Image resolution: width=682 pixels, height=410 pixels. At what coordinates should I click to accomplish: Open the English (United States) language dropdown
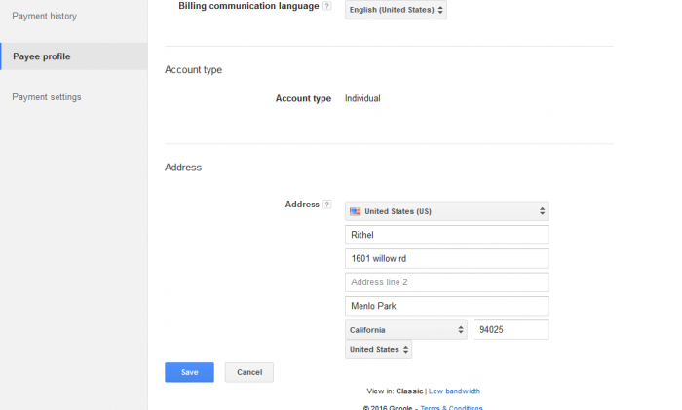tap(396, 11)
